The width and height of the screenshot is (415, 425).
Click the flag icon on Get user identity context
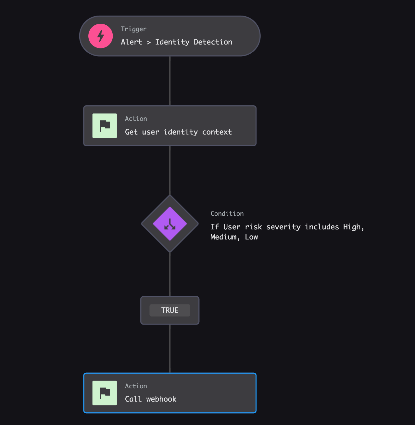pos(105,126)
